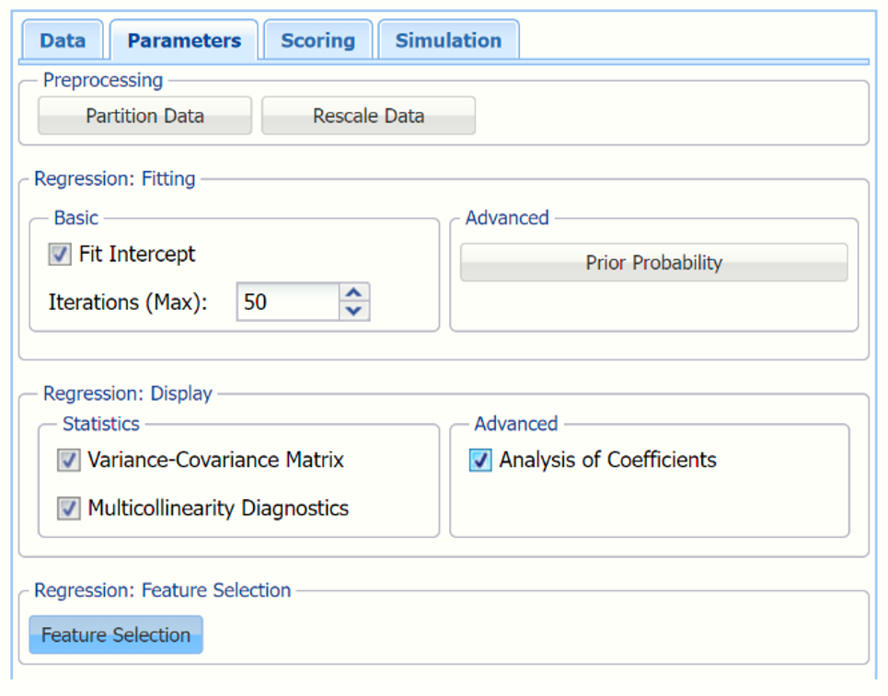This screenshot has height=696, width=888.
Task: Click the "Regression: Display" group heading
Action: pyautogui.click(x=128, y=394)
